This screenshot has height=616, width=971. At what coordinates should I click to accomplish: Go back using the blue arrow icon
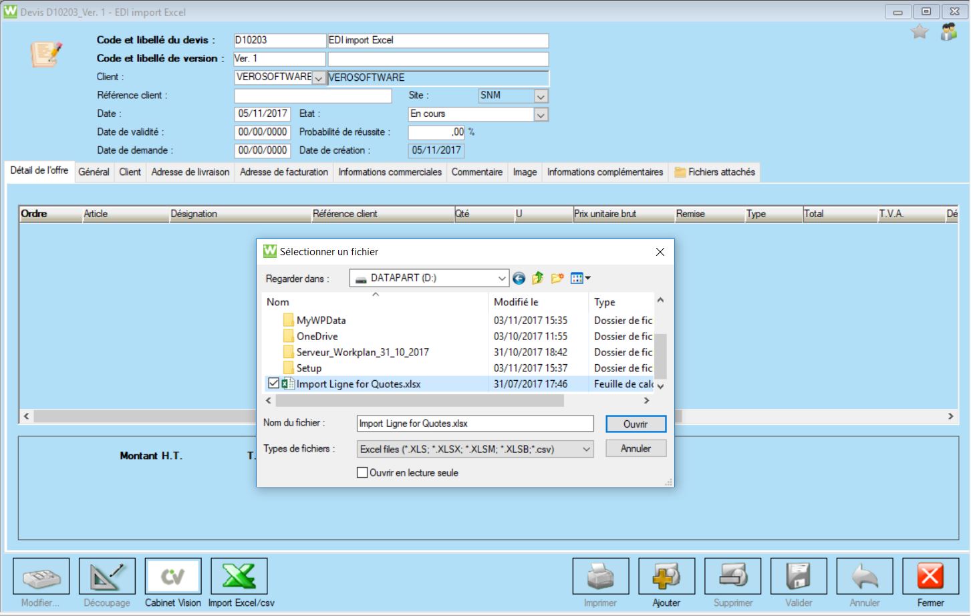coord(519,279)
